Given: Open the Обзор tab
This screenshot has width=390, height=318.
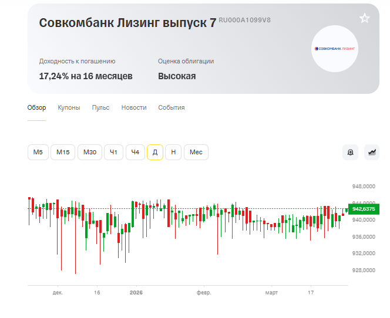Looking at the screenshot, I should (36, 107).
